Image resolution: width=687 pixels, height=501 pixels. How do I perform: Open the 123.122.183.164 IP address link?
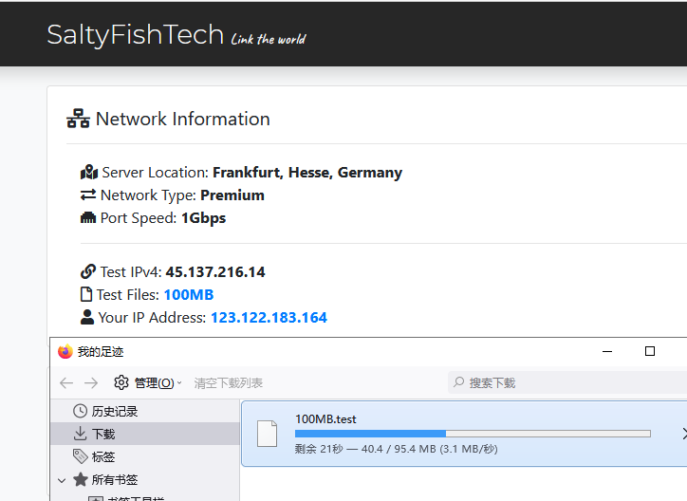[269, 318]
